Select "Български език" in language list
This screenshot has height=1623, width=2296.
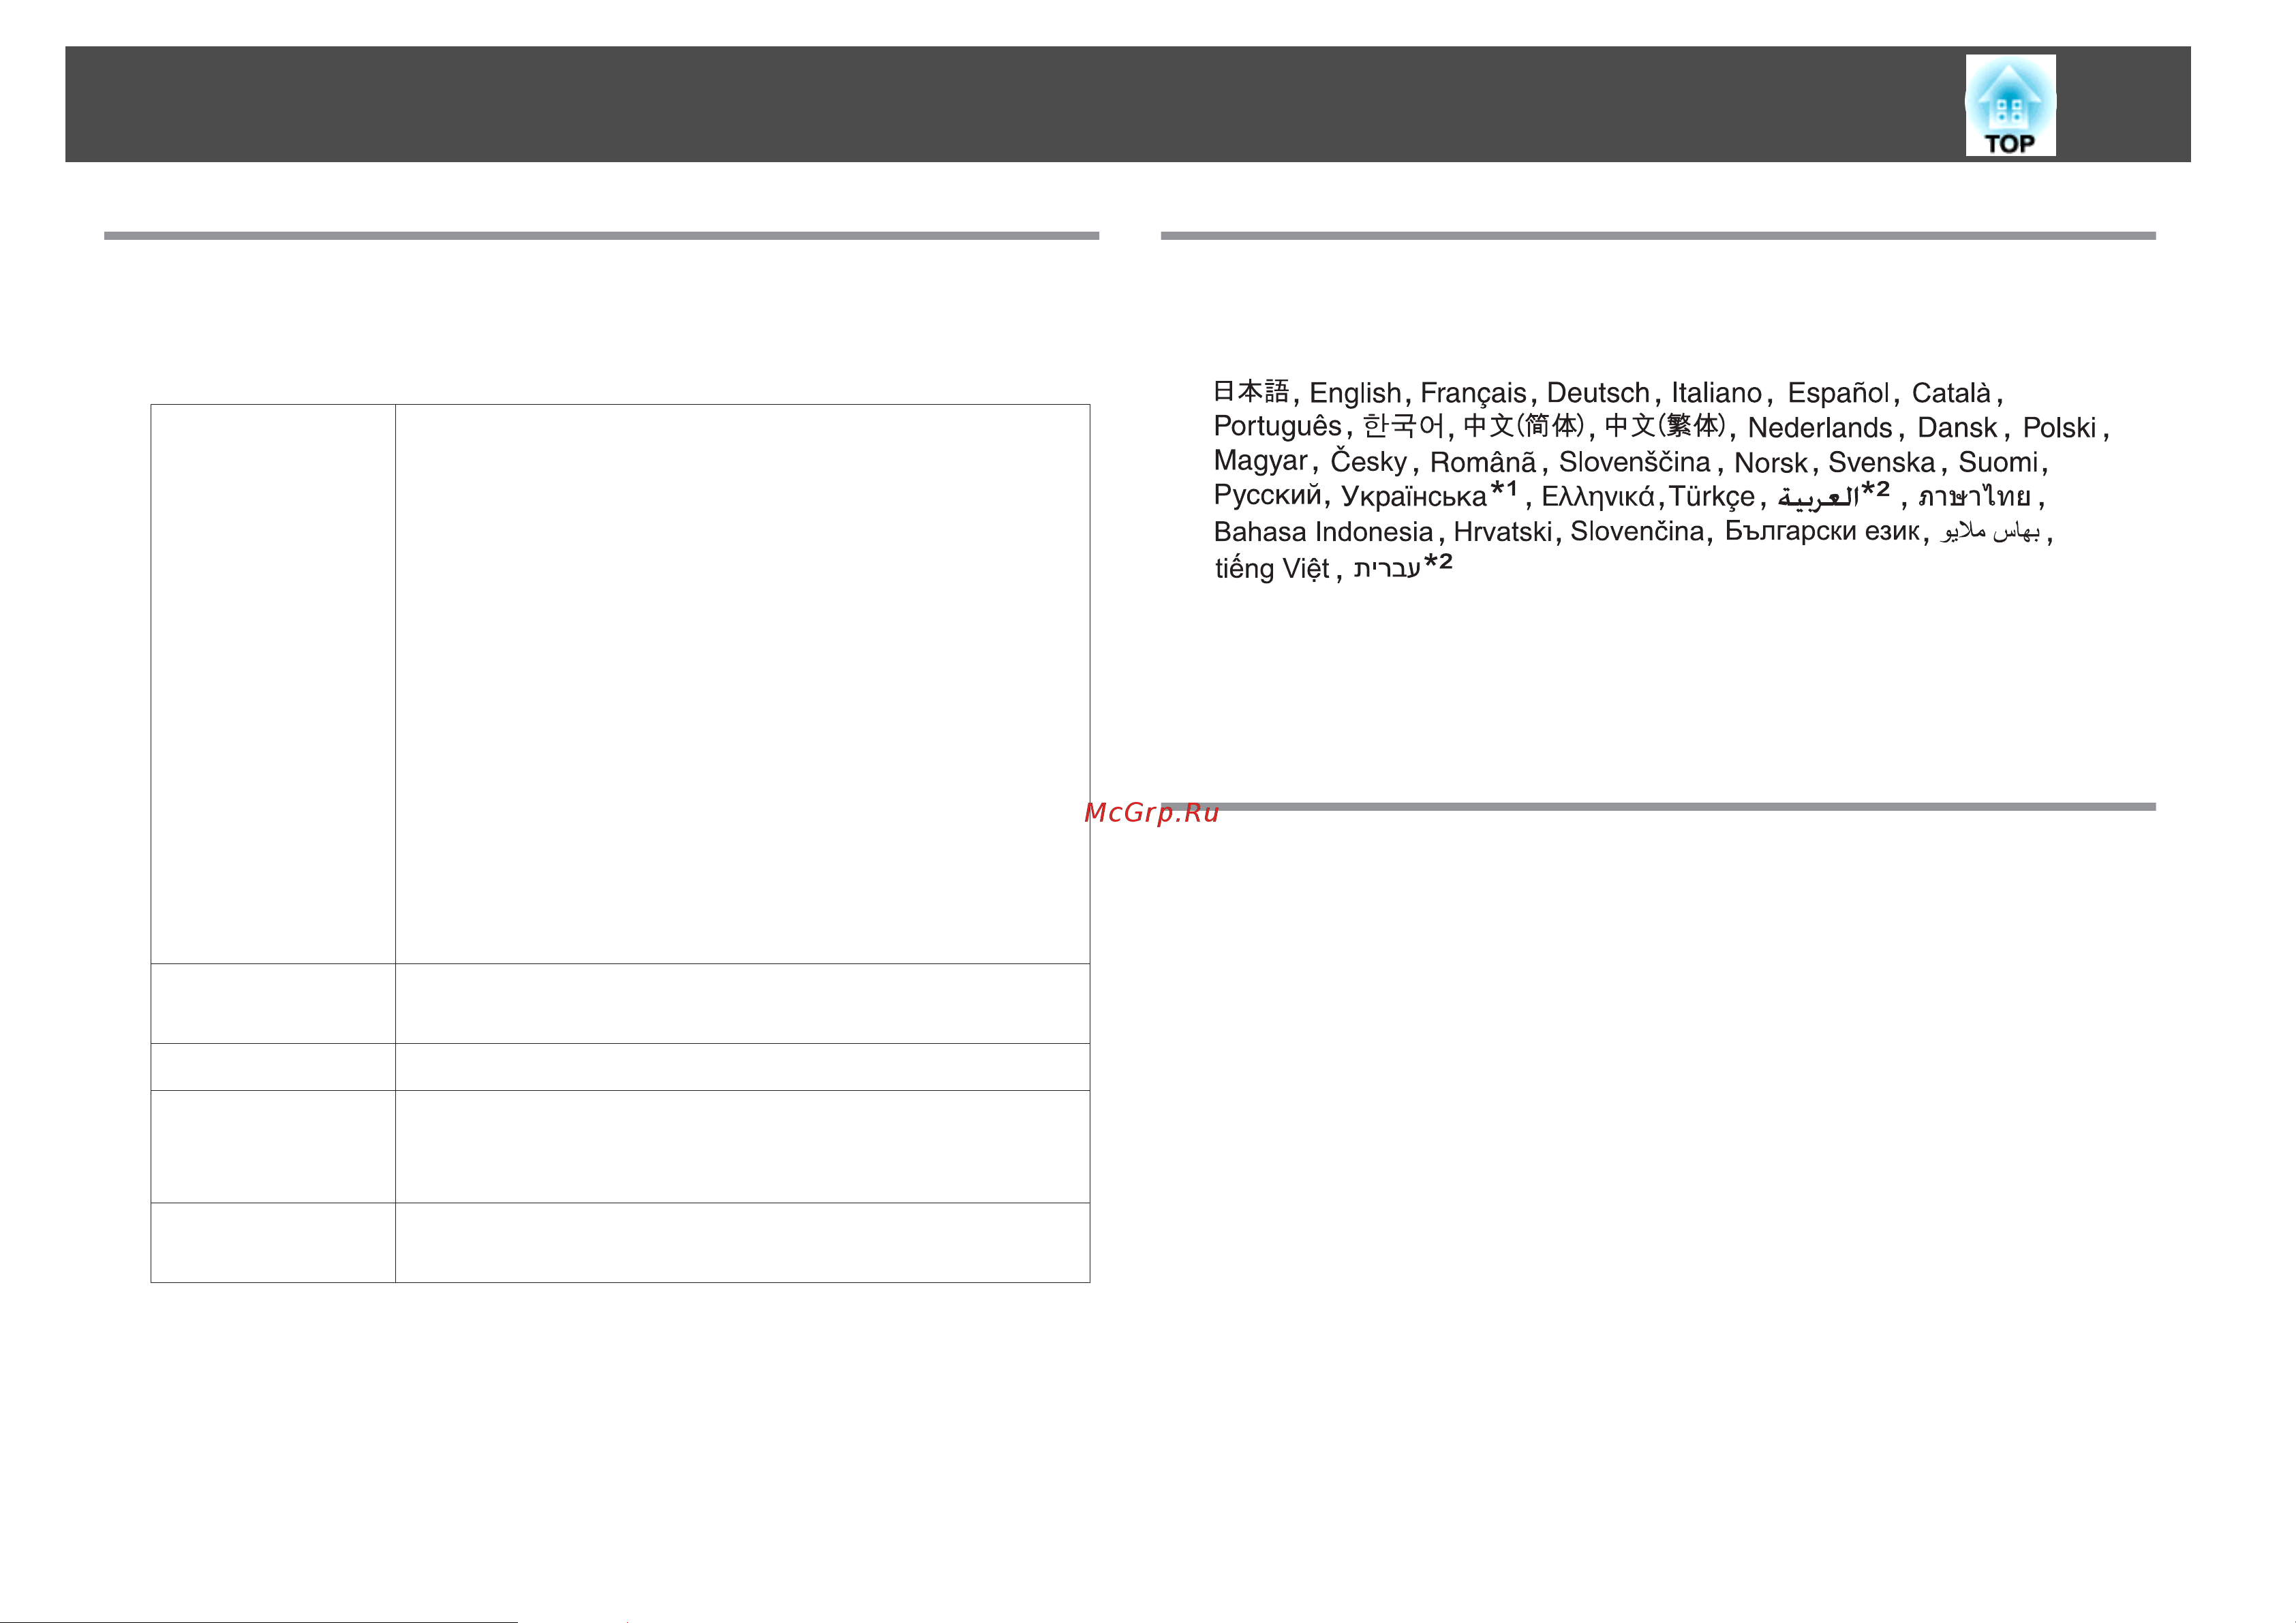click(x=1822, y=531)
